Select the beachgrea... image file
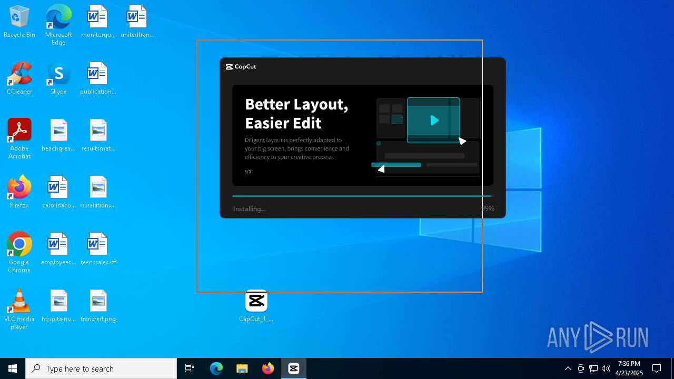This screenshot has height=379, width=674. pyautogui.click(x=58, y=136)
